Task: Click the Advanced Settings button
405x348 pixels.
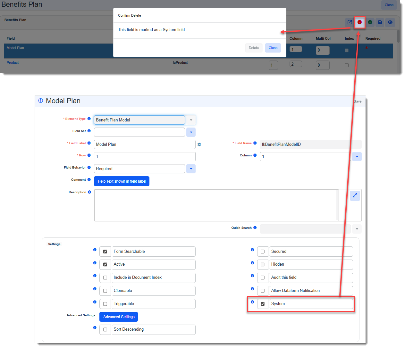Action: [x=119, y=317]
